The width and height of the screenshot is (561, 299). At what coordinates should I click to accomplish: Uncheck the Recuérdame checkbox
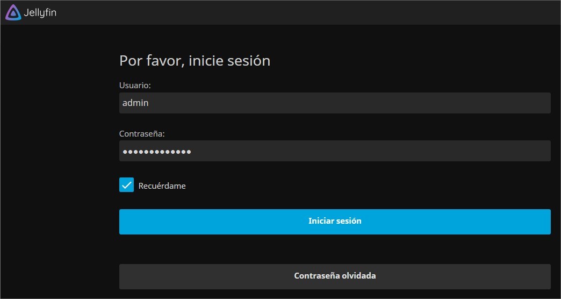(x=126, y=185)
